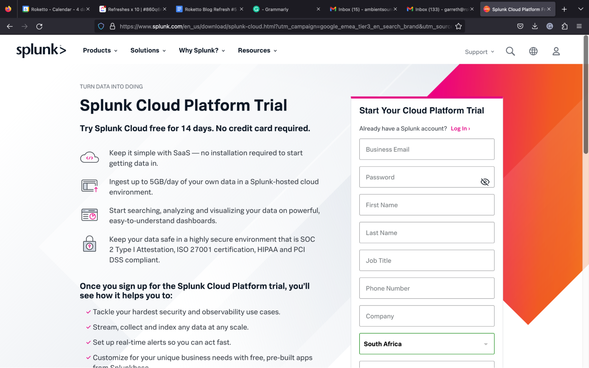Bookmark this page with the star icon
The height and width of the screenshot is (368, 589).
coord(458,26)
